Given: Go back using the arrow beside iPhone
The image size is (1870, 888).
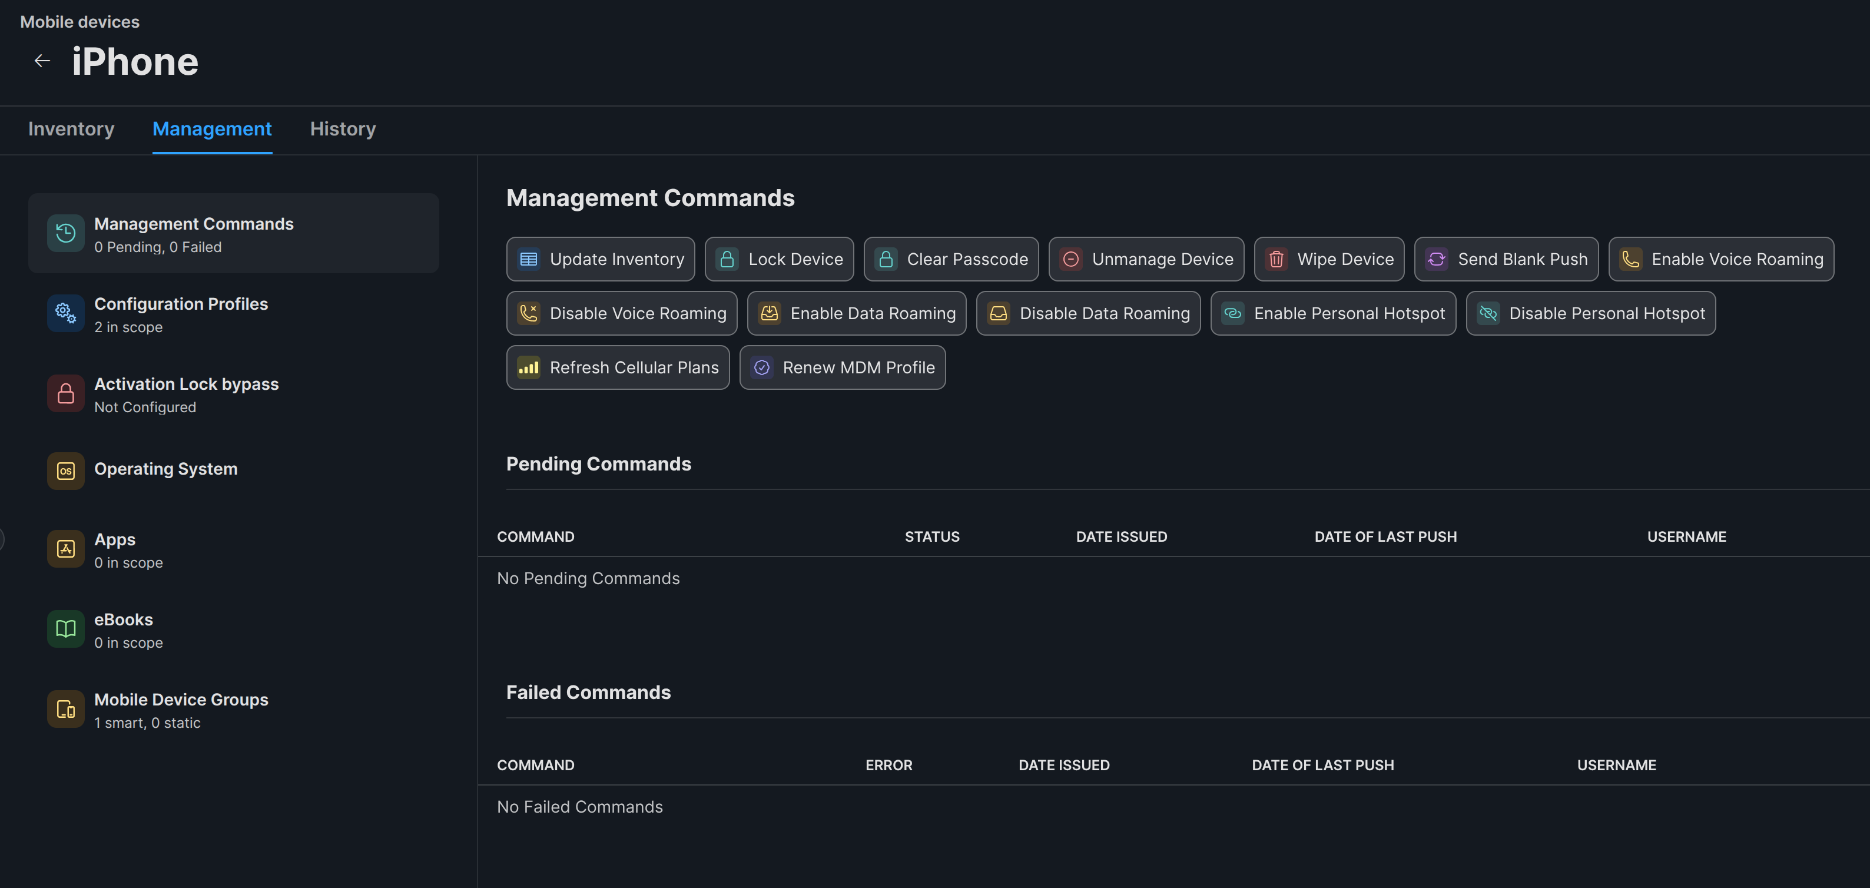Looking at the screenshot, I should [x=42, y=61].
